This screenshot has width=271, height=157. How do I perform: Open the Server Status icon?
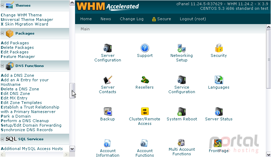[219, 112]
